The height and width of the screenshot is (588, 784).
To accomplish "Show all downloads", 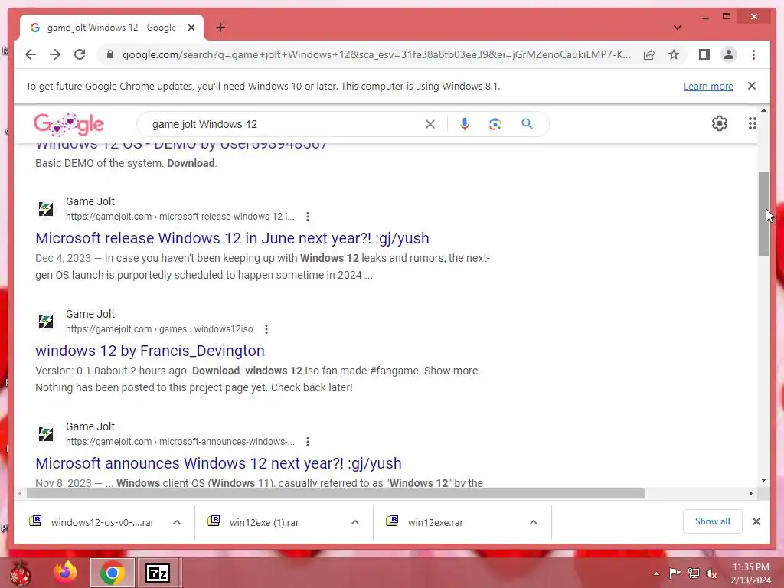I will [712, 521].
